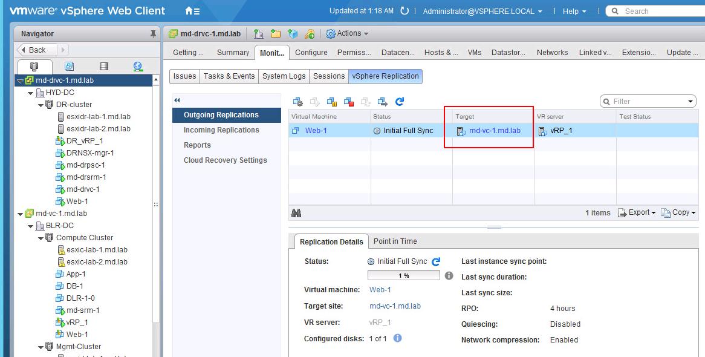
Task: Collapse the md-vc-1.md.lab tree node
Action: pos(20,214)
